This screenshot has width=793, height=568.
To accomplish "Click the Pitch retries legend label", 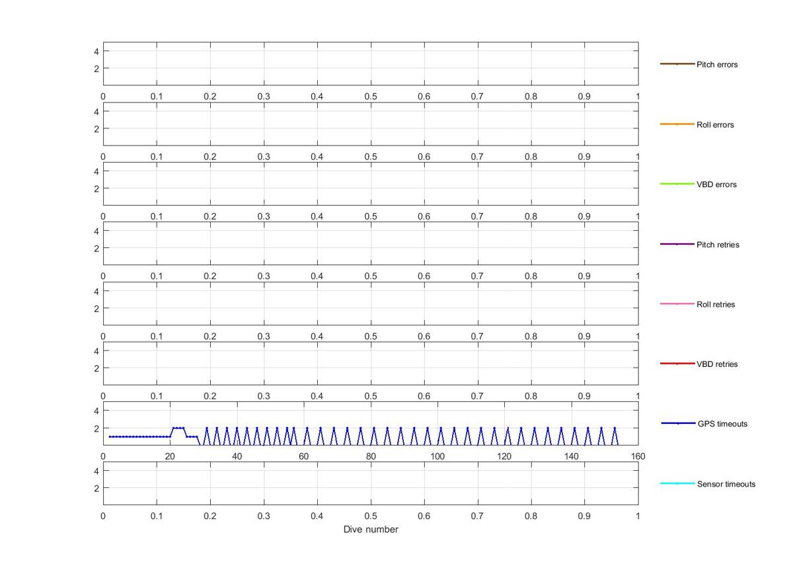I will [718, 245].
